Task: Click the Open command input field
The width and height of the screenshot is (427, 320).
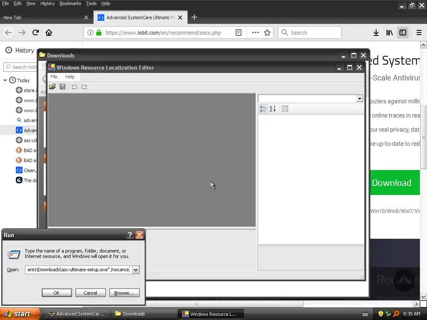Action: pyautogui.click(x=79, y=270)
